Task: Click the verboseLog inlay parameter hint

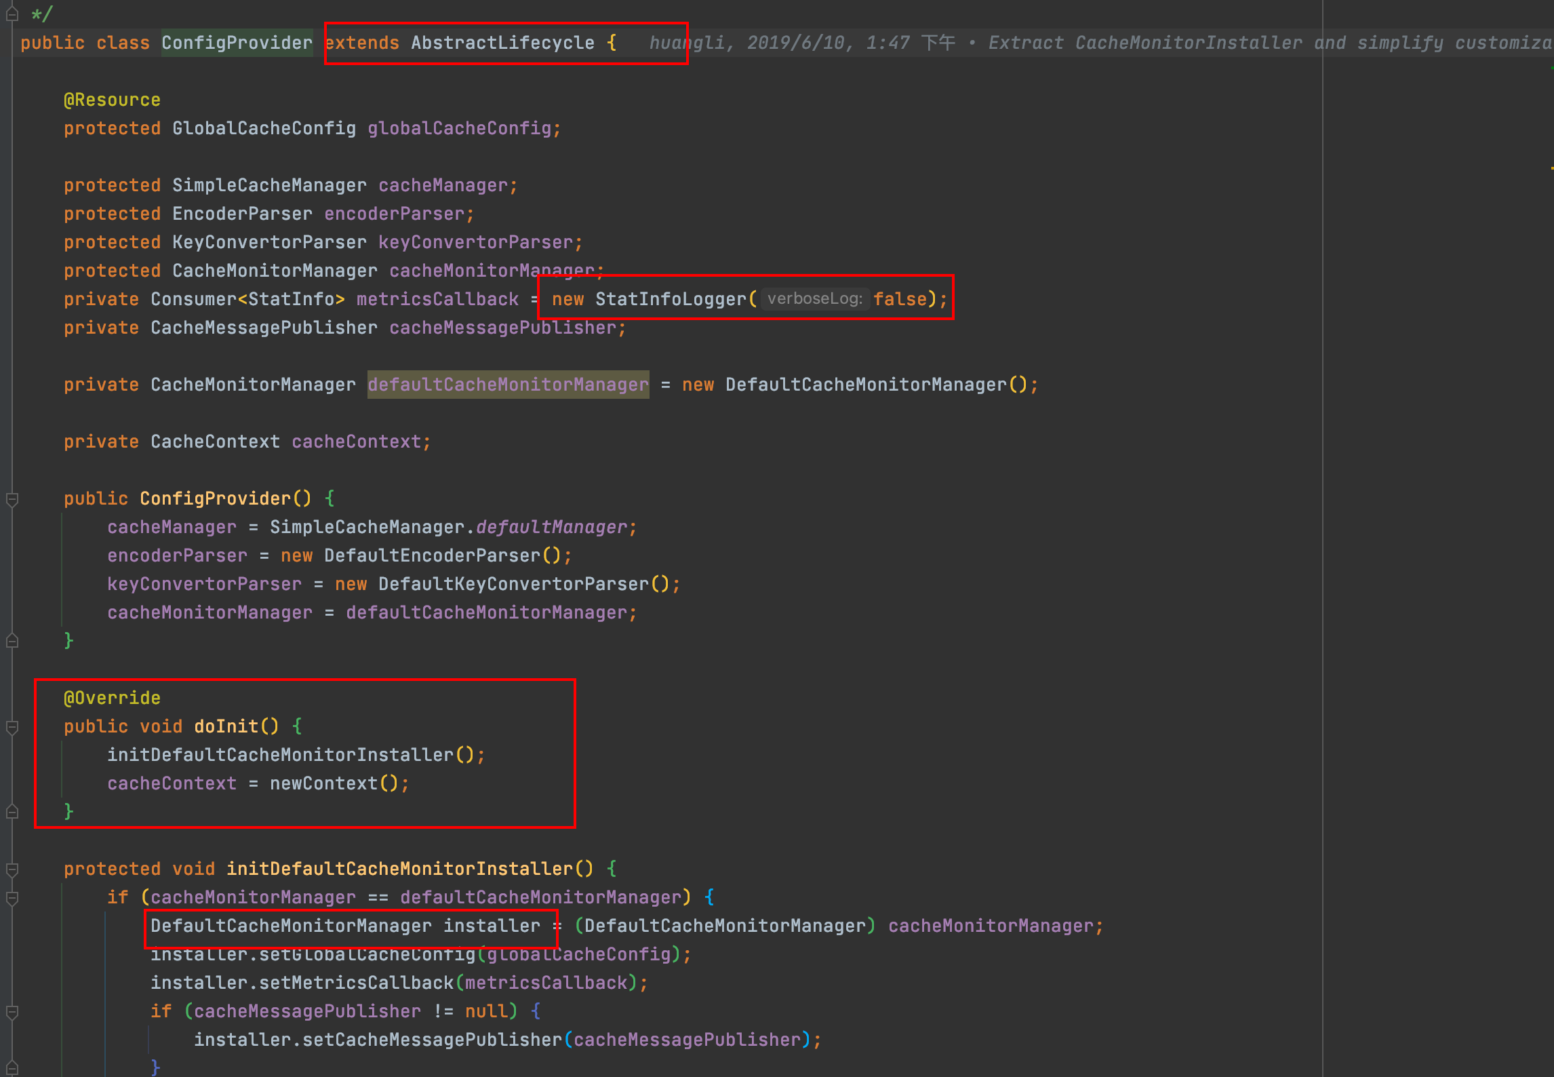Action: [815, 299]
